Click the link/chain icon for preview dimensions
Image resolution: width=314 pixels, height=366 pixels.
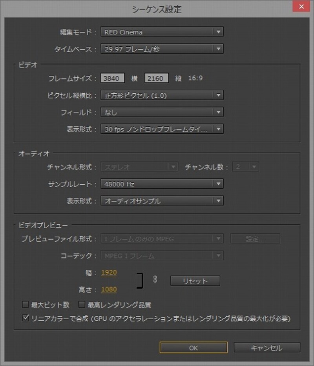tap(155, 280)
